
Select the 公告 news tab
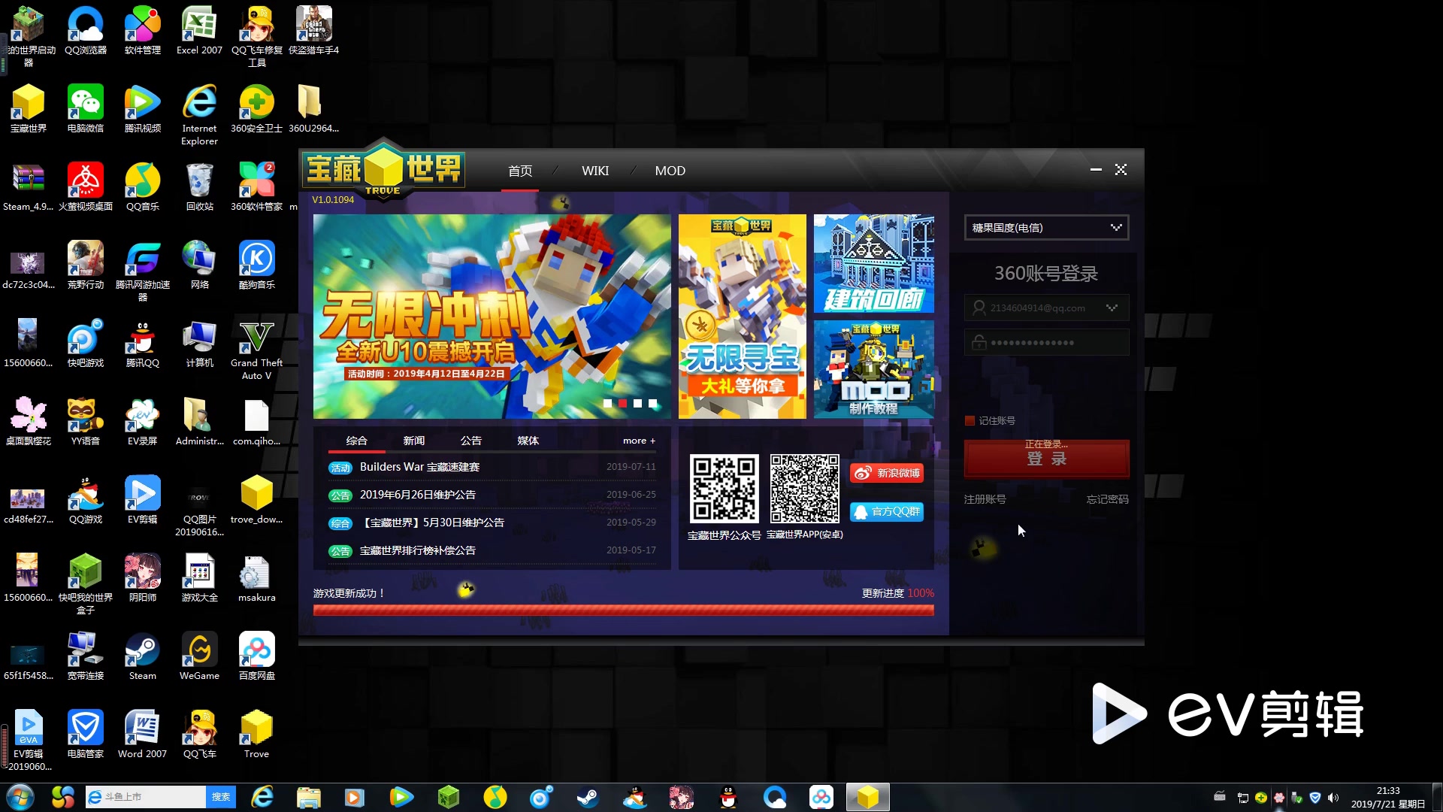click(x=470, y=441)
